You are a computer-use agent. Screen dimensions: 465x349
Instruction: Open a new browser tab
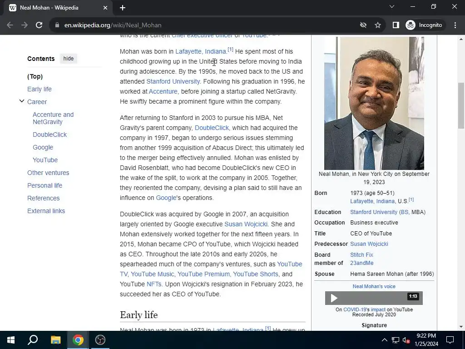[123, 8]
